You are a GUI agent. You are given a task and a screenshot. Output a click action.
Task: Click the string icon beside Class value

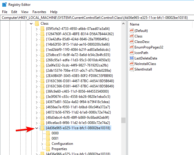(132, 36)
